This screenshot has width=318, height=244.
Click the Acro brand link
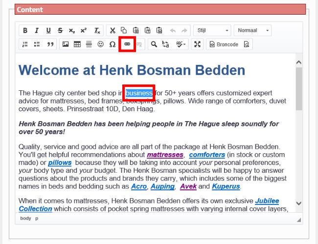click(x=139, y=186)
